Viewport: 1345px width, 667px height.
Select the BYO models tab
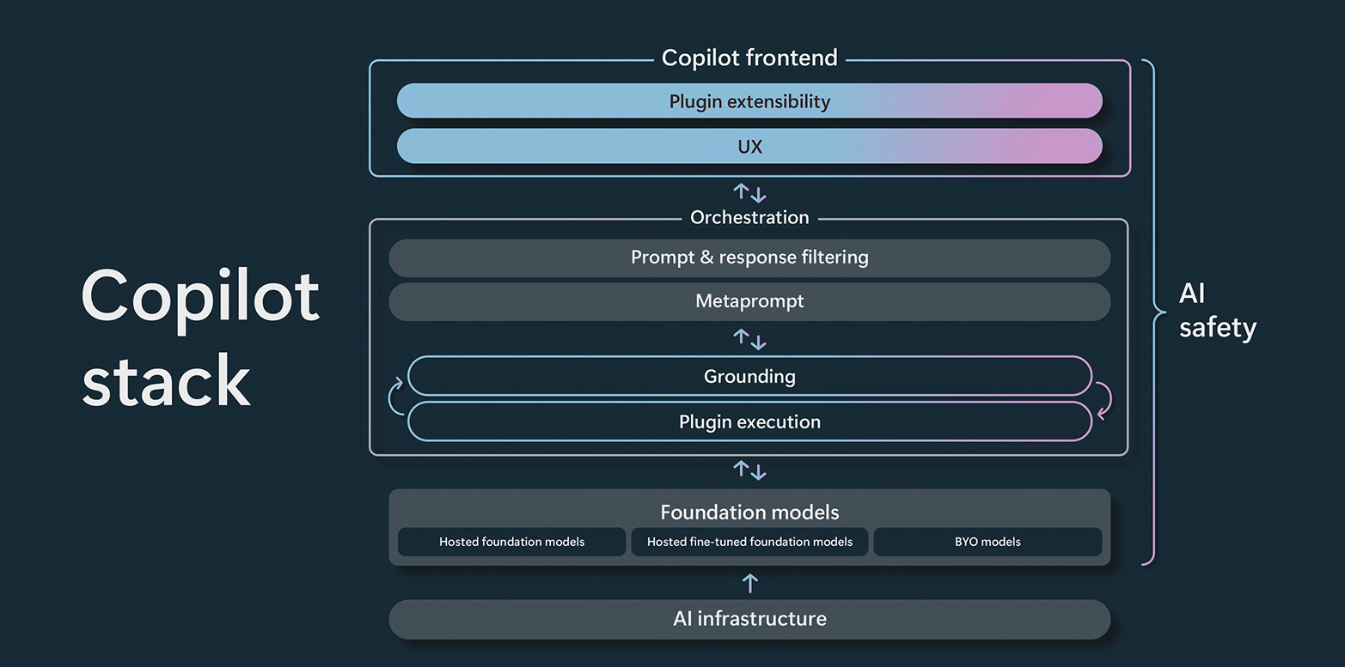[x=987, y=542]
